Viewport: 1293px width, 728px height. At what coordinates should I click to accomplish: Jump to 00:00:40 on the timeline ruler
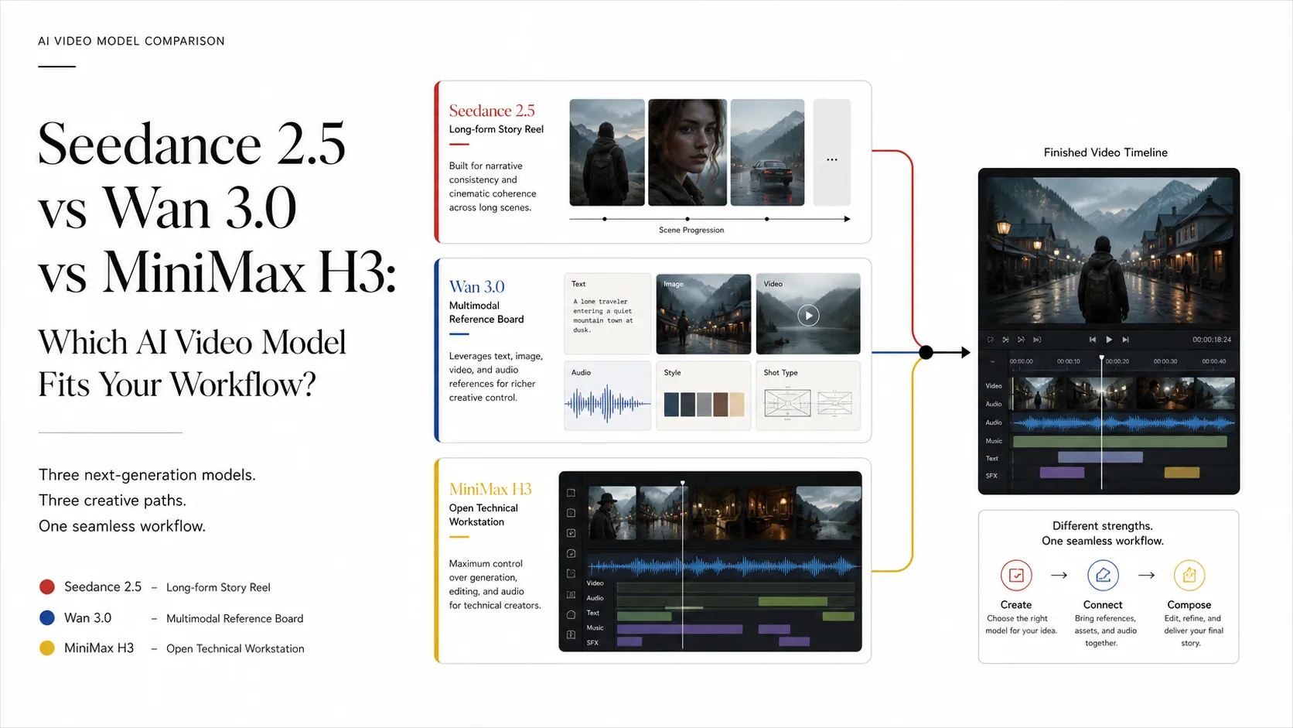click(x=1213, y=361)
